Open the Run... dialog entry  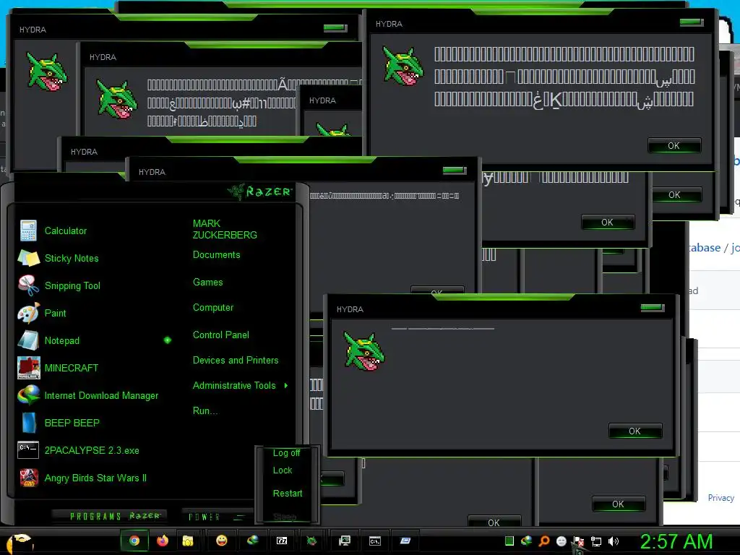[205, 410]
